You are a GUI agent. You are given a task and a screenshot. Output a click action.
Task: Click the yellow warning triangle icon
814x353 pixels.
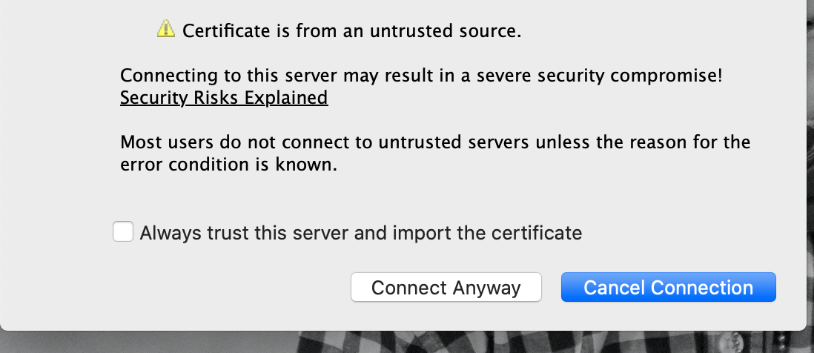pos(165,28)
